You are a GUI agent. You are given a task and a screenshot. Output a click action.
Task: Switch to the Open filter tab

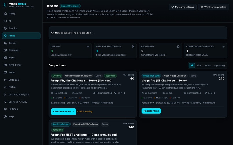coord(208,66)
